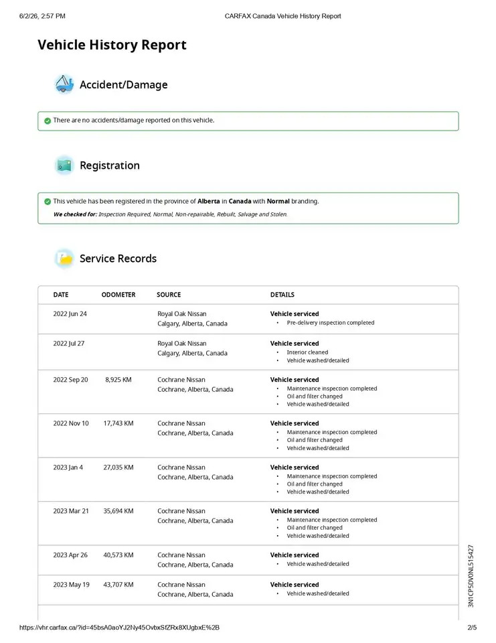Click the 2/5 page number
496x643 pixels.
click(472, 628)
